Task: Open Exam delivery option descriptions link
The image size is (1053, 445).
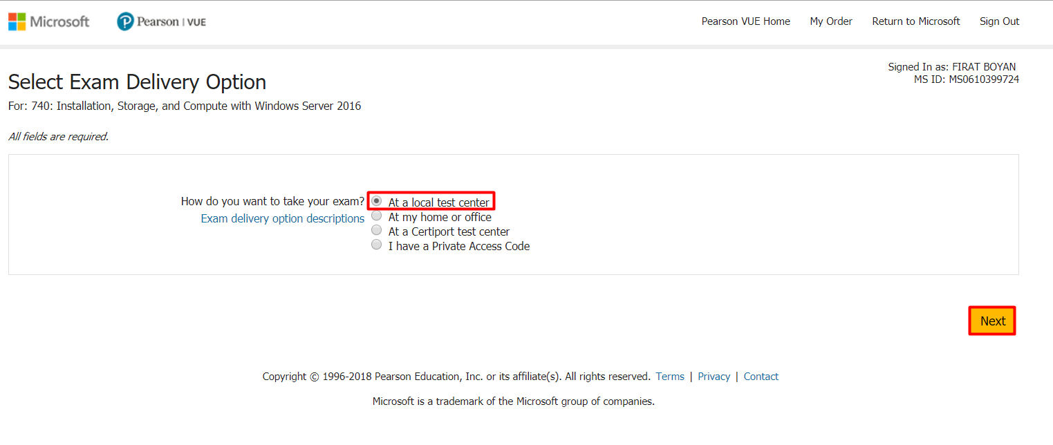Action: coord(282,218)
